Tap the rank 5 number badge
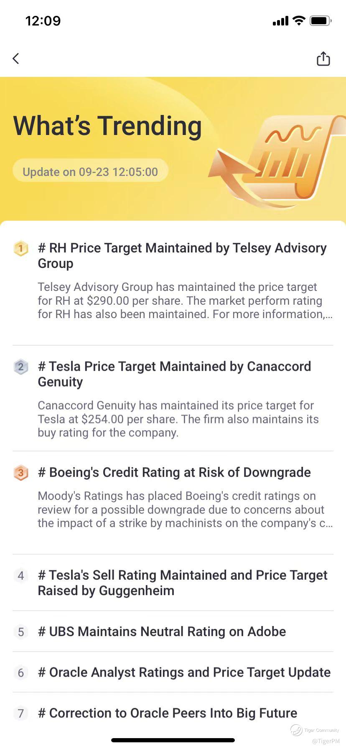This screenshot has width=346, height=749. pos(21,632)
